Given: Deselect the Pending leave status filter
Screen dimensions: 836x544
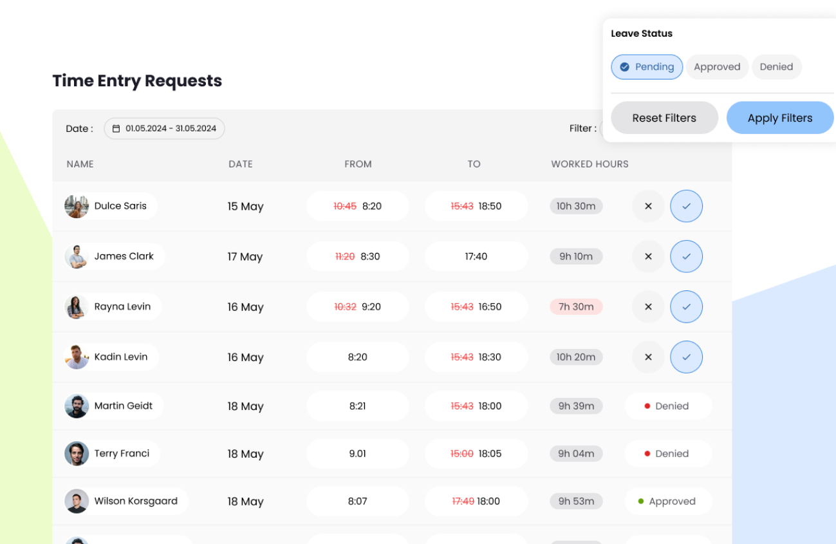Looking at the screenshot, I should point(647,67).
